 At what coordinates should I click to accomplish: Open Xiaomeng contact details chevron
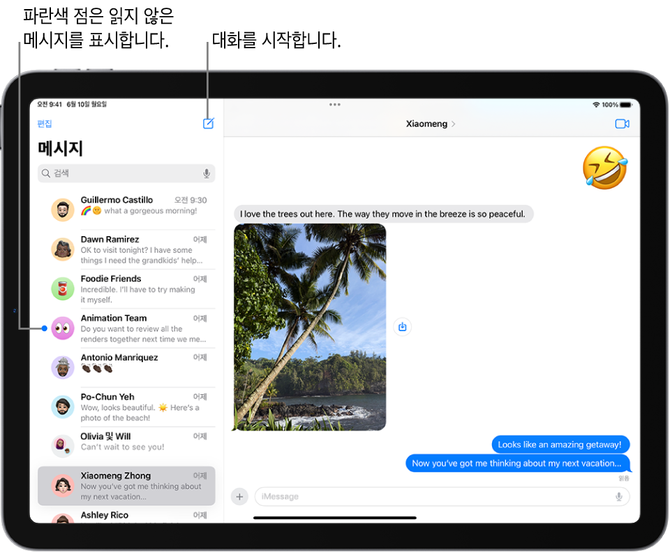tap(454, 124)
